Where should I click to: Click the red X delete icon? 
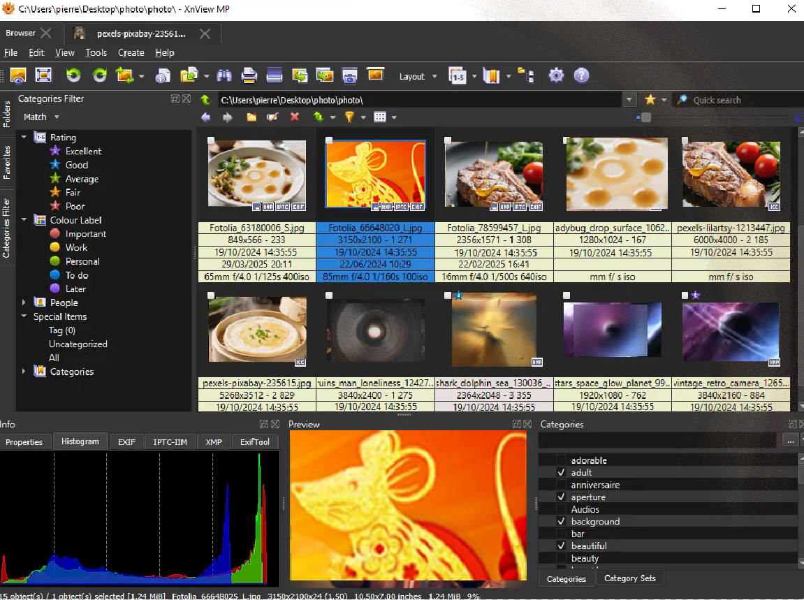(x=295, y=117)
